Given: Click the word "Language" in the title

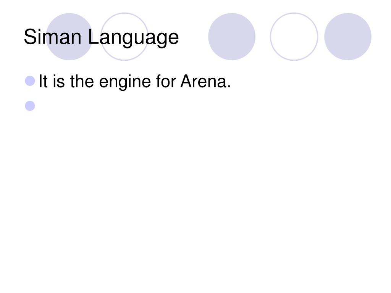Looking at the screenshot, I should (133, 37).
